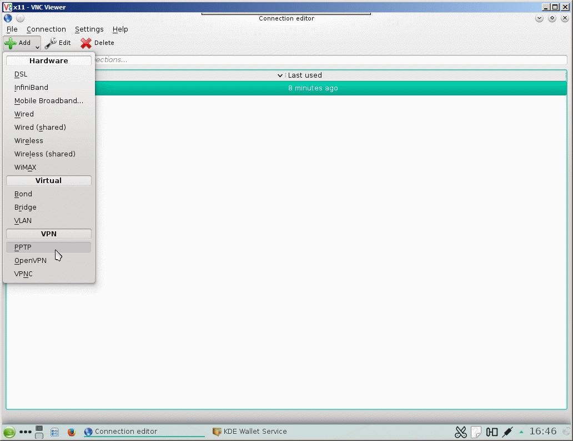The height and width of the screenshot is (441, 573).
Task: Open the Settings menu
Action: point(89,29)
